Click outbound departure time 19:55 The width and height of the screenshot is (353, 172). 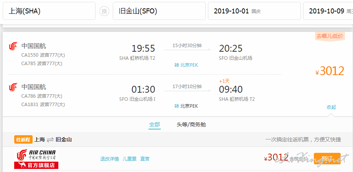click(x=144, y=49)
